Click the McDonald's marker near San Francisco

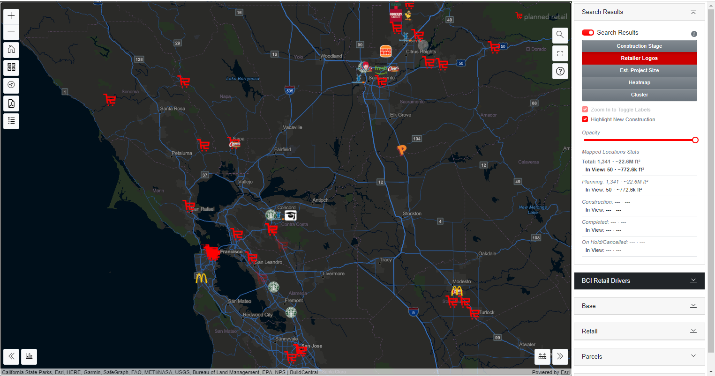pyautogui.click(x=201, y=278)
